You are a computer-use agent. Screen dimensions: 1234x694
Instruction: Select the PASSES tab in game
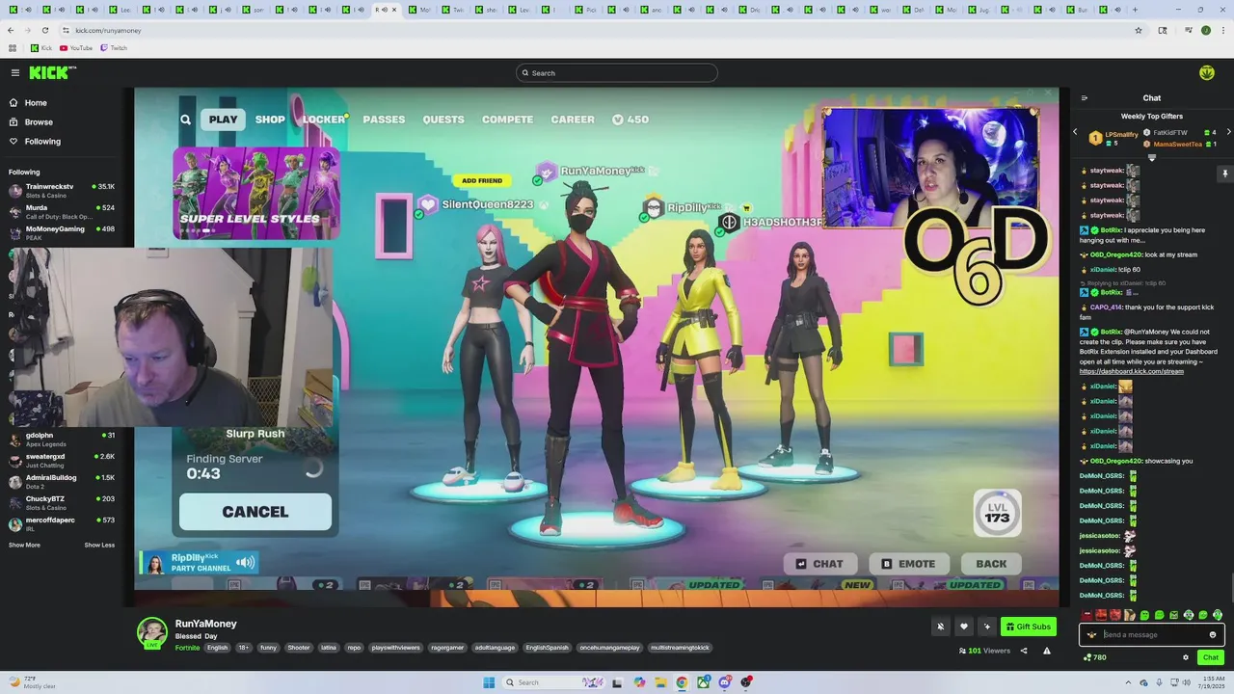(x=384, y=120)
